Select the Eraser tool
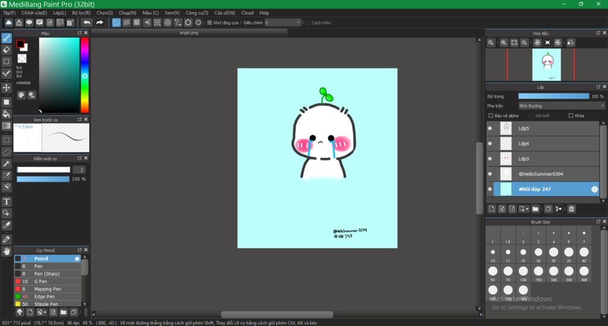Viewport: 608px width, 326px height. pos(6,50)
